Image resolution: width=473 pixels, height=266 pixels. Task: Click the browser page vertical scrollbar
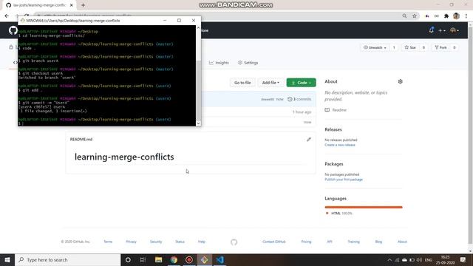pyautogui.click(x=470, y=136)
